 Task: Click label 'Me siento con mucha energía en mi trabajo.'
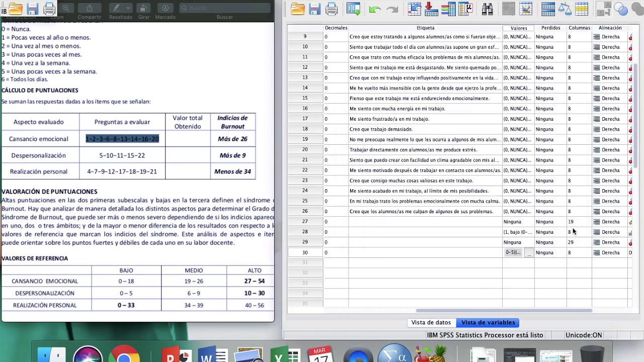click(x=397, y=109)
